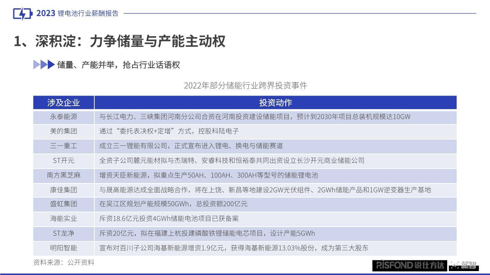
Task: Click the '与晟高能源达成全面战略合作' description
Action: point(265,190)
